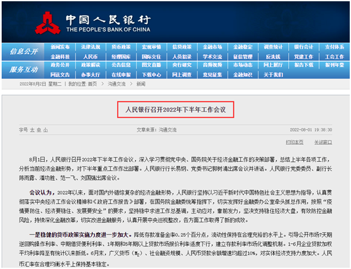351x269 pixels.
Task: Go to 关于我们 page
Action: click(274, 74)
